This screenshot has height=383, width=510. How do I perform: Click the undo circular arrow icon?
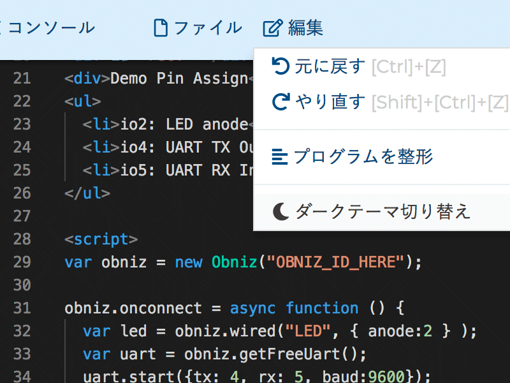[280, 66]
